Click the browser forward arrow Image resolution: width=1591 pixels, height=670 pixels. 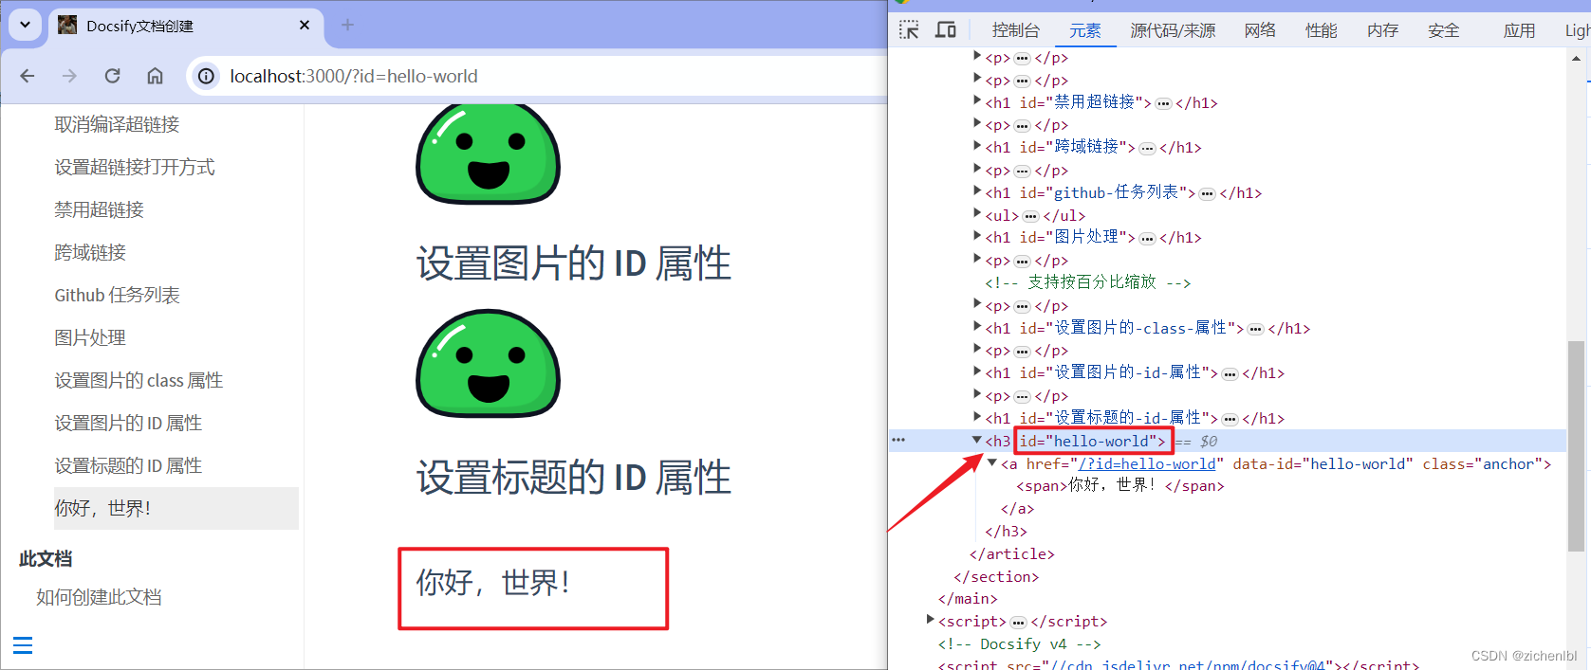click(69, 76)
